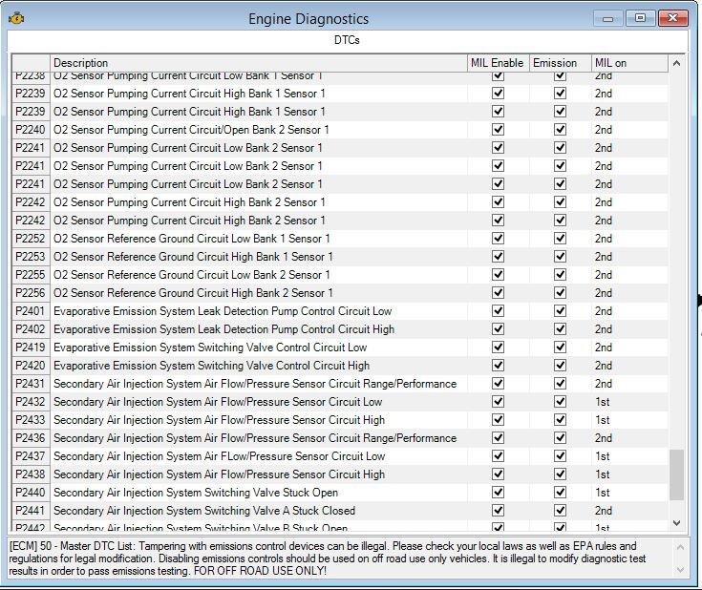Uncheck MIL Enable for P2431
The image size is (702, 590).
498,384
